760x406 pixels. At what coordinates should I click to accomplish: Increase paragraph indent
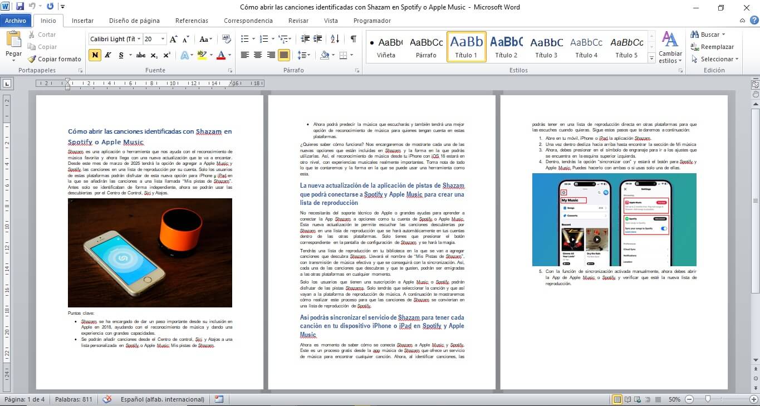[318, 39]
